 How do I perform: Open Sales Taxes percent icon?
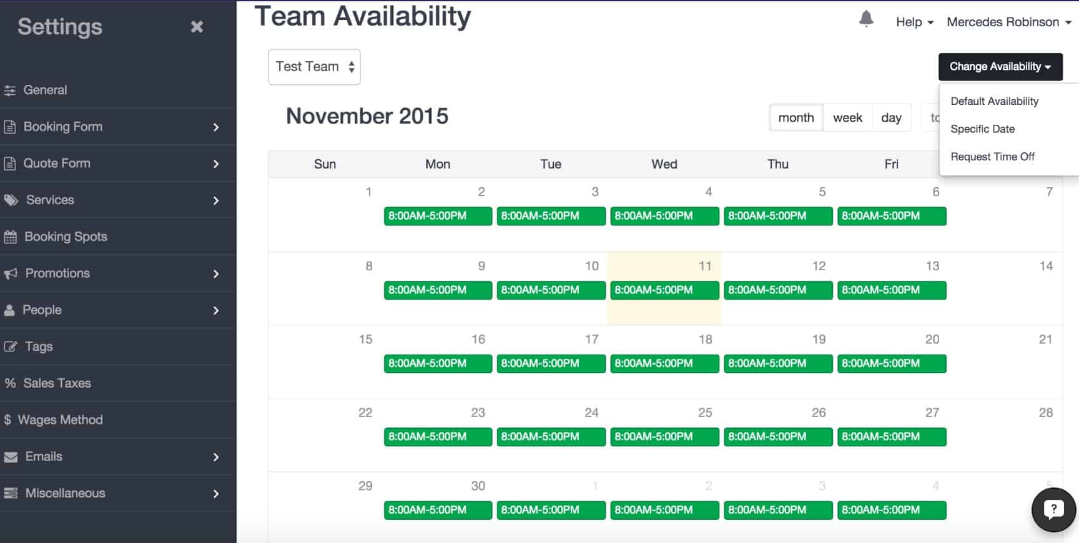[10, 383]
